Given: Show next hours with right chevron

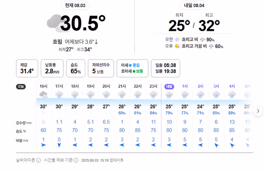Looking at the screenshot, I should click(x=258, y=111).
